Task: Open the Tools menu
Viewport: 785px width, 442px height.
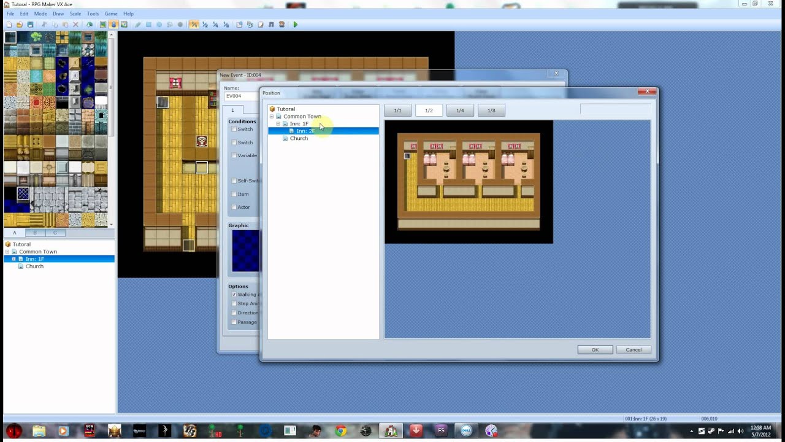Action: pyautogui.click(x=93, y=14)
